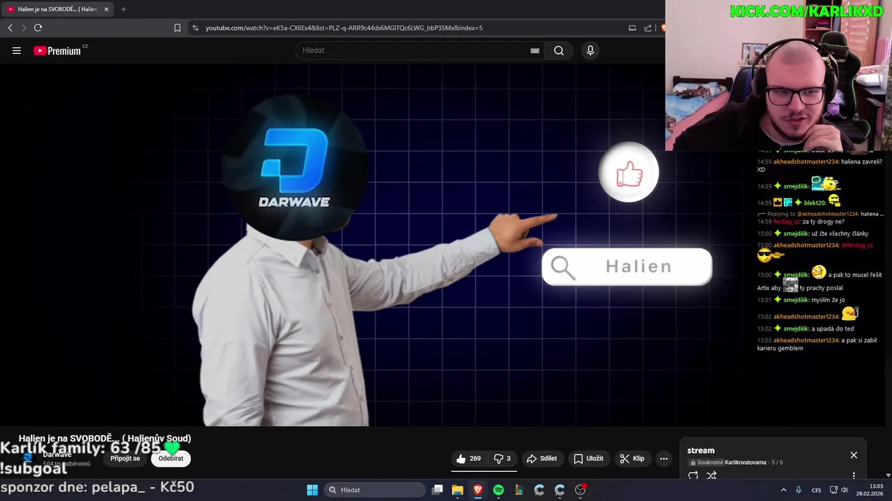Screen dimensions: 892x501
Task: Click taskbar Hledat search box
Action: pos(375,490)
